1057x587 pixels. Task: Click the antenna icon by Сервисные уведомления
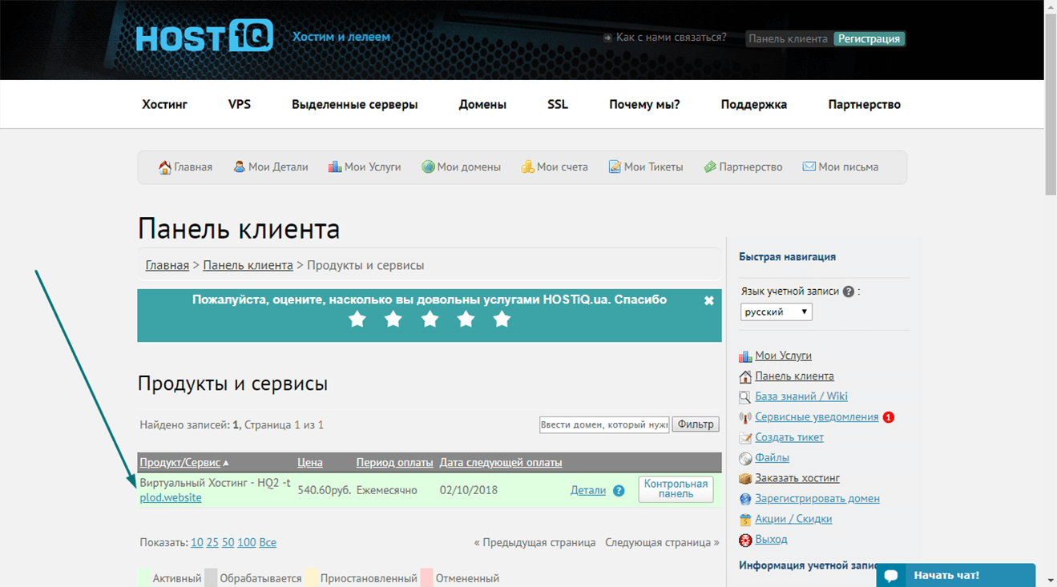tap(745, 417)
